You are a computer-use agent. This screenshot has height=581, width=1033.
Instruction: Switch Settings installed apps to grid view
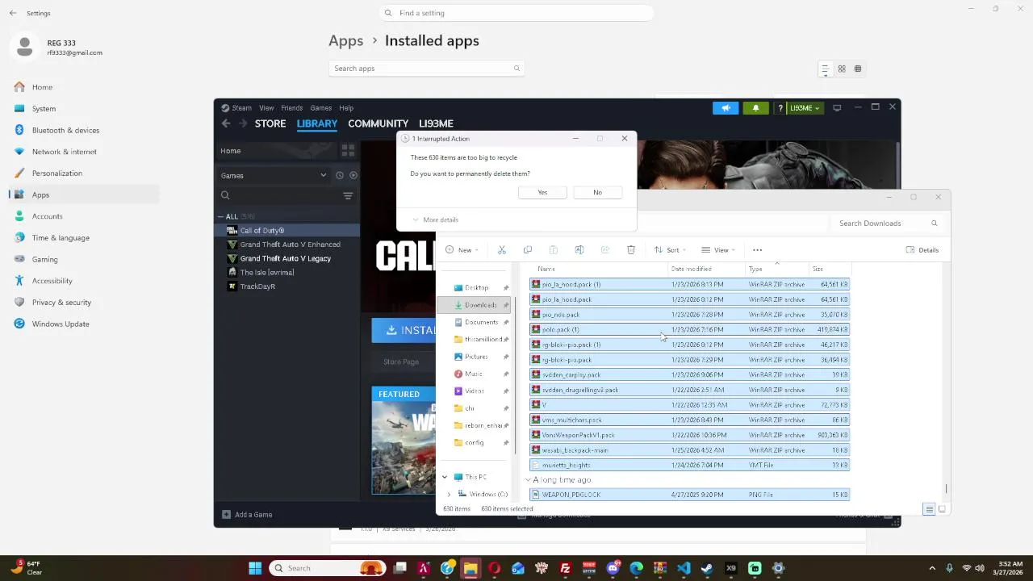(x=842, y=69)
